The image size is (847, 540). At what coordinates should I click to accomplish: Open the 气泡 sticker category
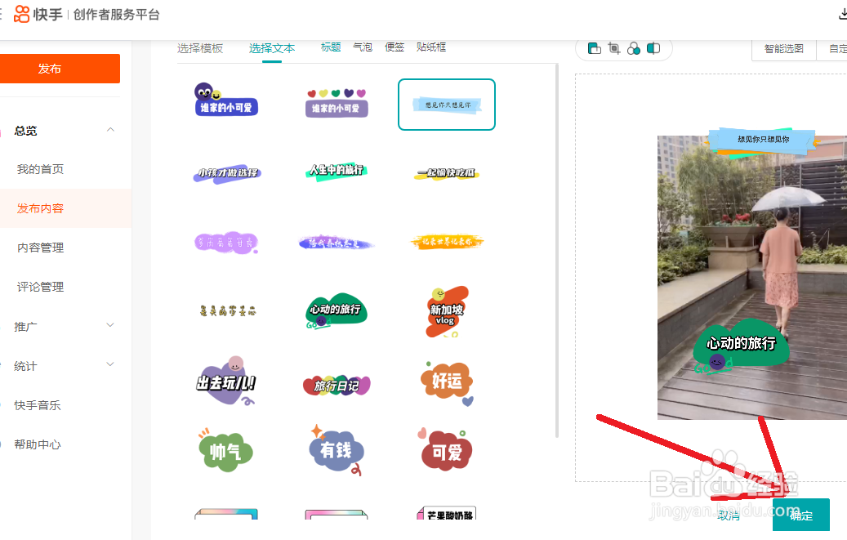pyautogui.click(x=363, y=47)
